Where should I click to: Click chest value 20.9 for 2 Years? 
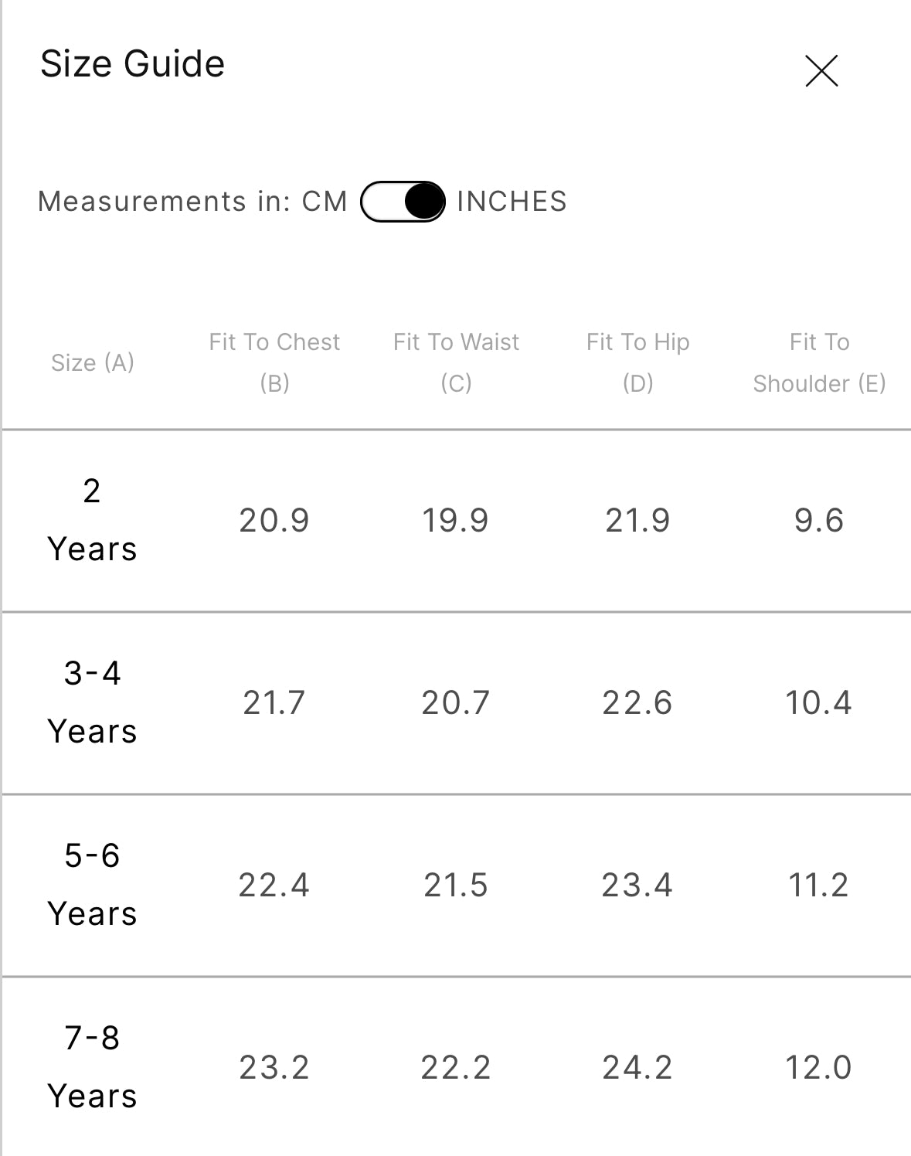pyautogui.click(x=274, y=521)
